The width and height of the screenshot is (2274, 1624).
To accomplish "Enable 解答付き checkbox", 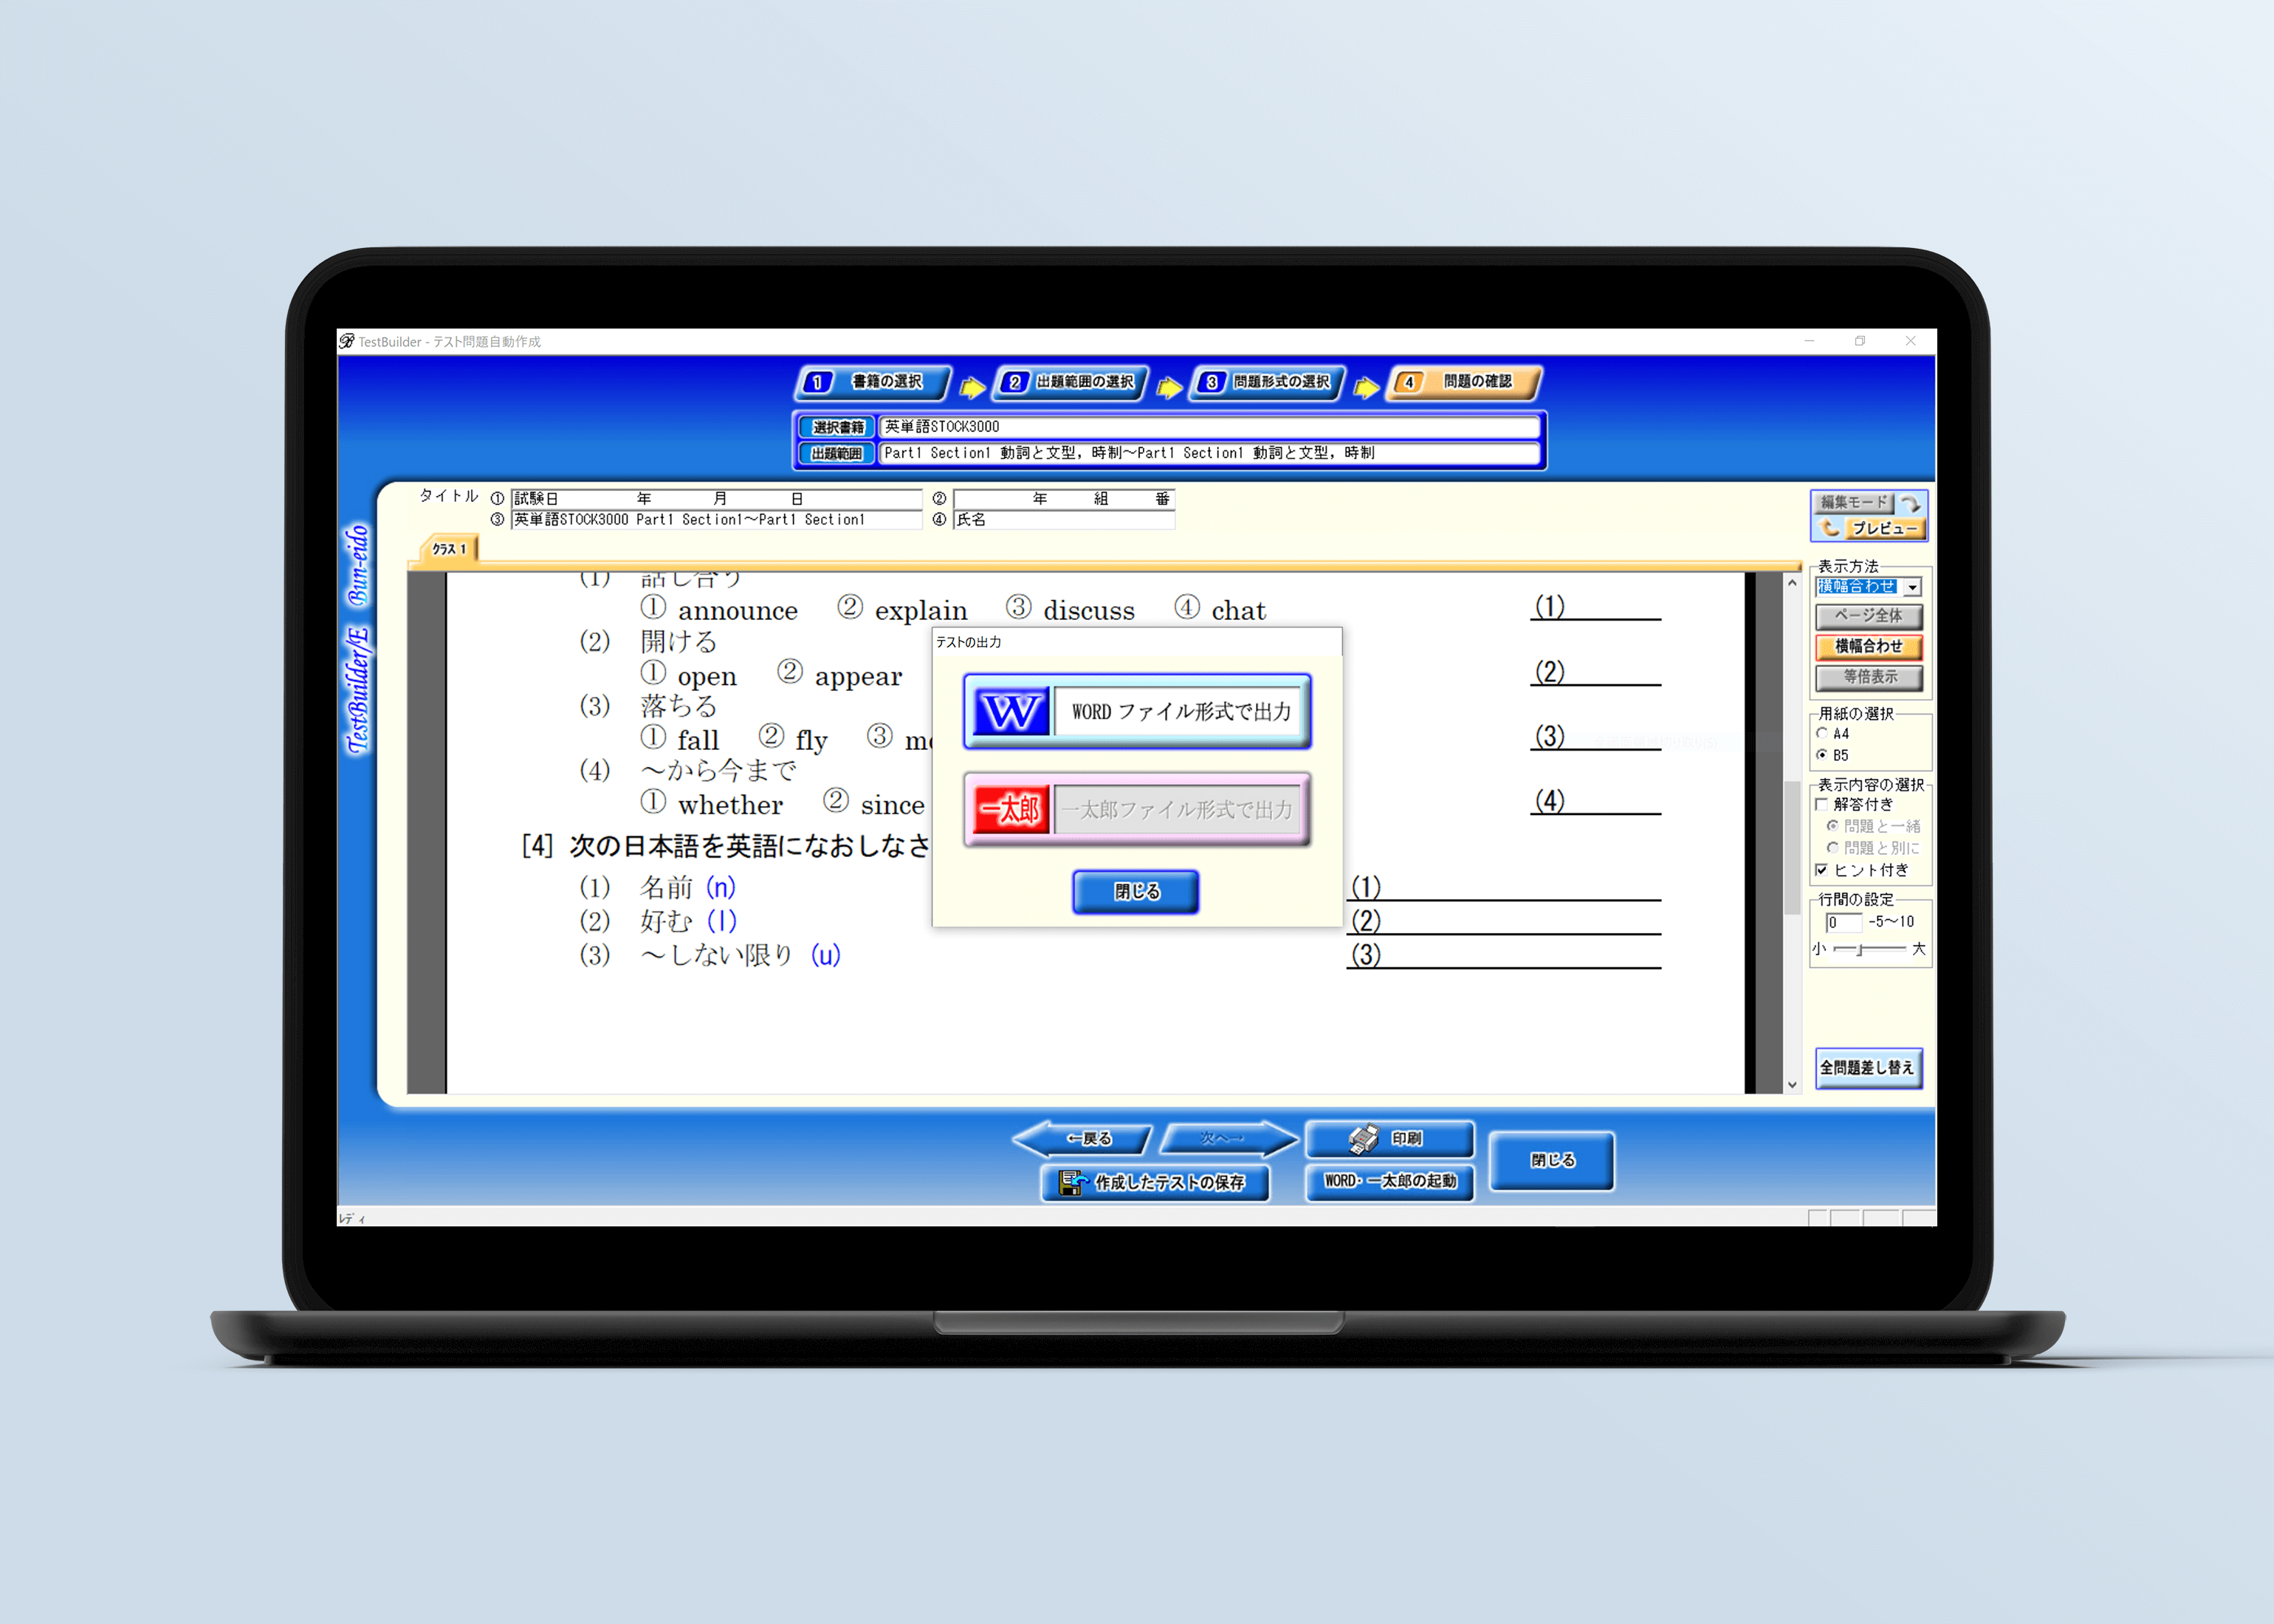I will point(1822,804).
